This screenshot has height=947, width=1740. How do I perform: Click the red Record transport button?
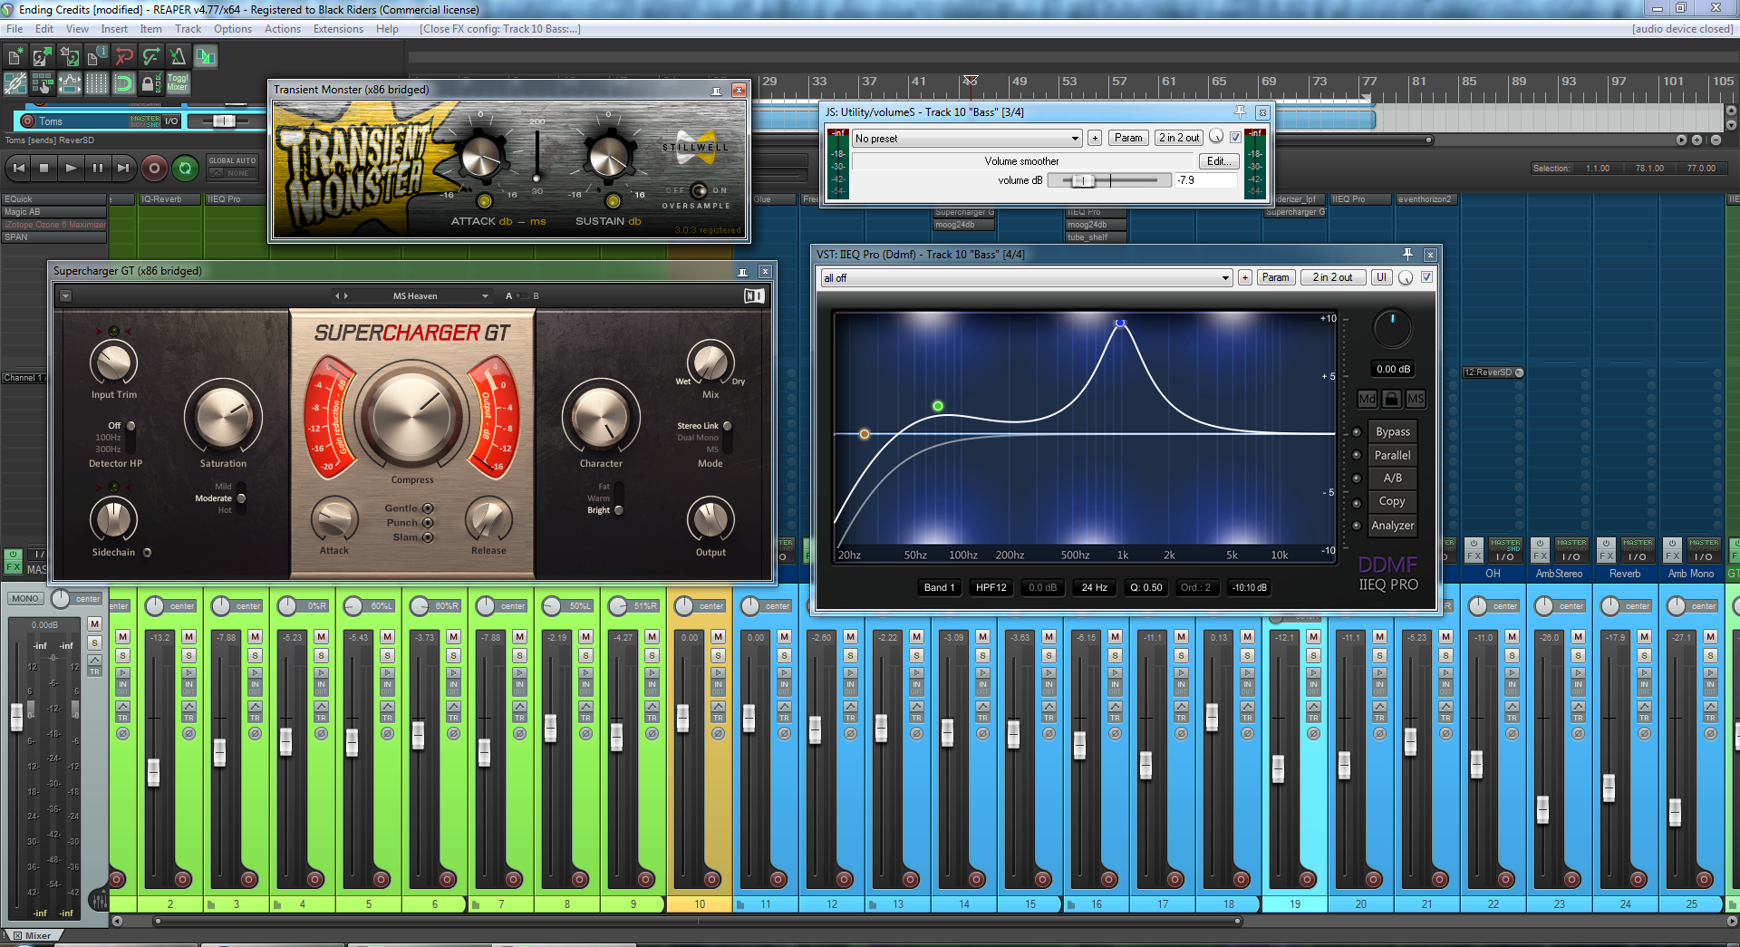[x=154, y=168]
